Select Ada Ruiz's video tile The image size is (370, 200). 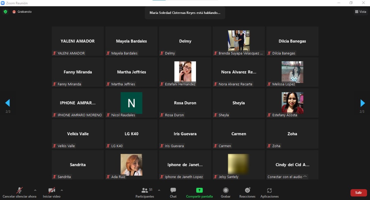tap(131, 164)
